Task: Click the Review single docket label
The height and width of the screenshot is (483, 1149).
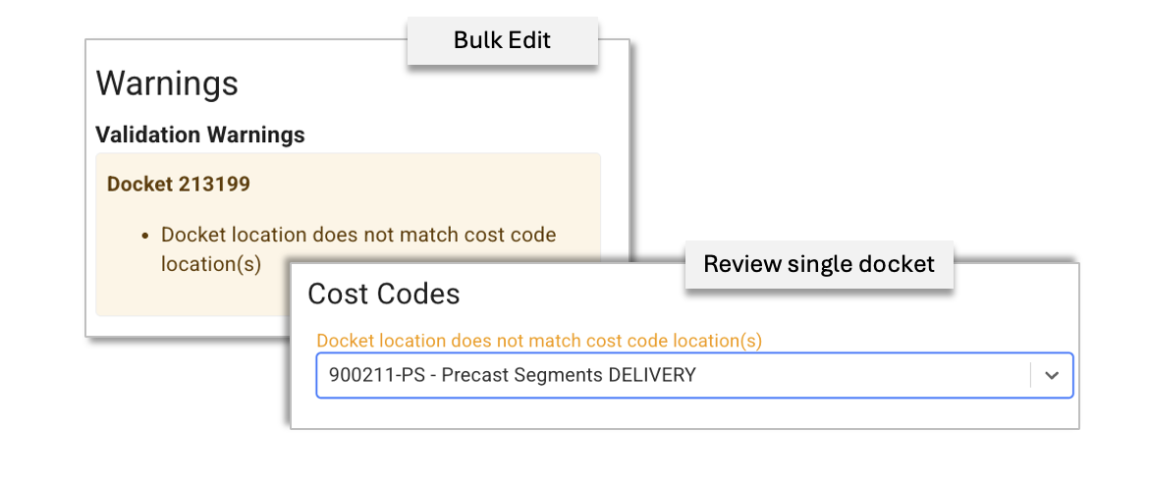Action: [818, 263]
